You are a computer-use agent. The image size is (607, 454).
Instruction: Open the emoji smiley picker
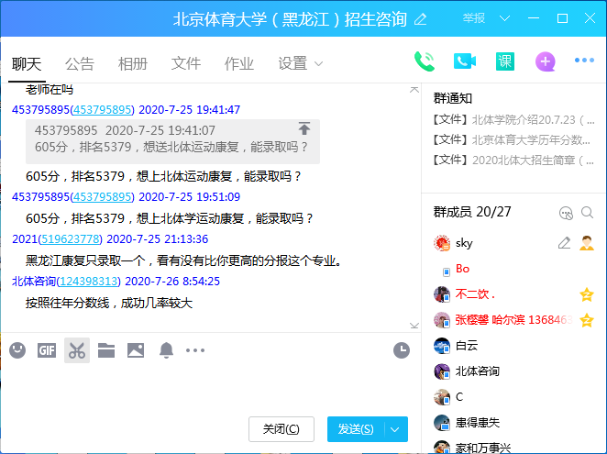click(x=17, y=350)
